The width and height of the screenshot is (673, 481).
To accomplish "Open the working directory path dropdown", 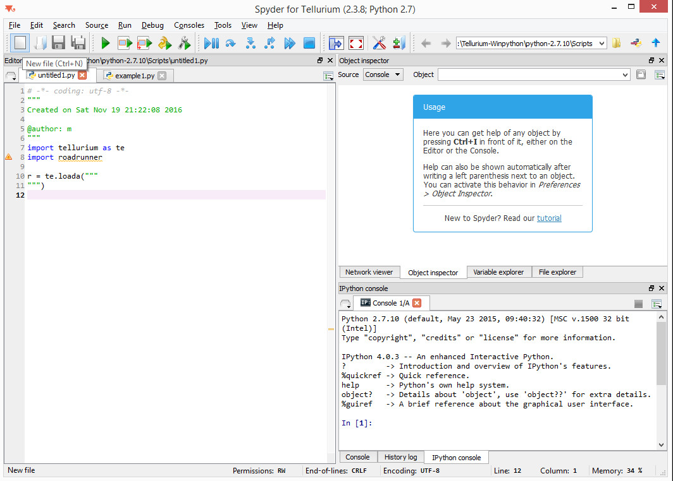I will point(602,44).
